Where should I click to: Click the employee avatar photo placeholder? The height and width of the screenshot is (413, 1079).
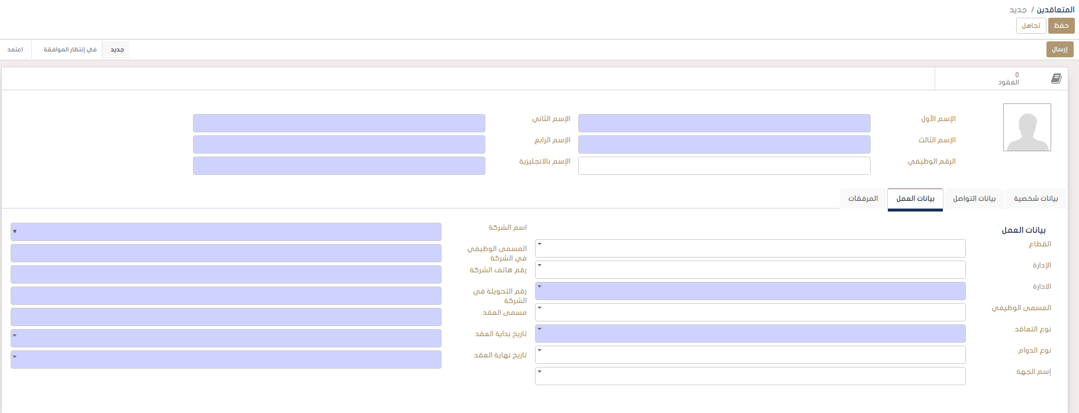tap(1027, 128)
